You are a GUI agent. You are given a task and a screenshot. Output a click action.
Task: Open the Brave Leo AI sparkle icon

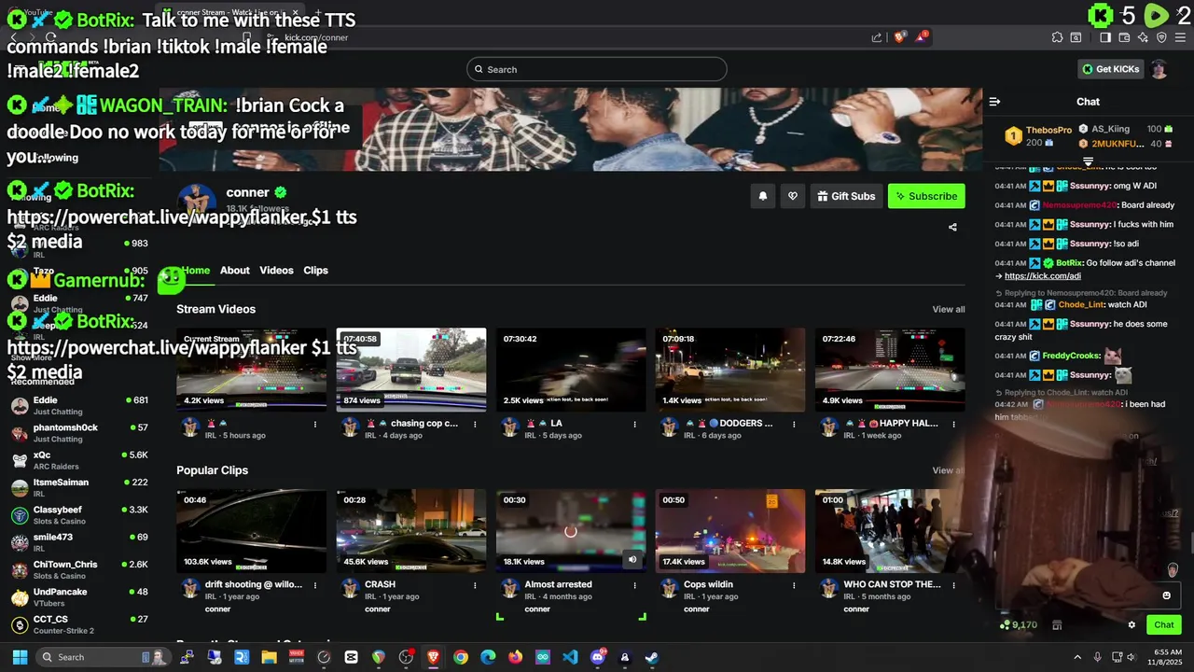click(1143, 37)
